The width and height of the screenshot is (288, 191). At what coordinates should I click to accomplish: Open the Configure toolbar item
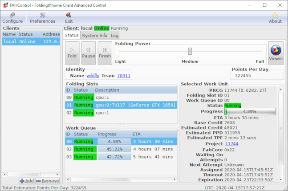point(12,18)
